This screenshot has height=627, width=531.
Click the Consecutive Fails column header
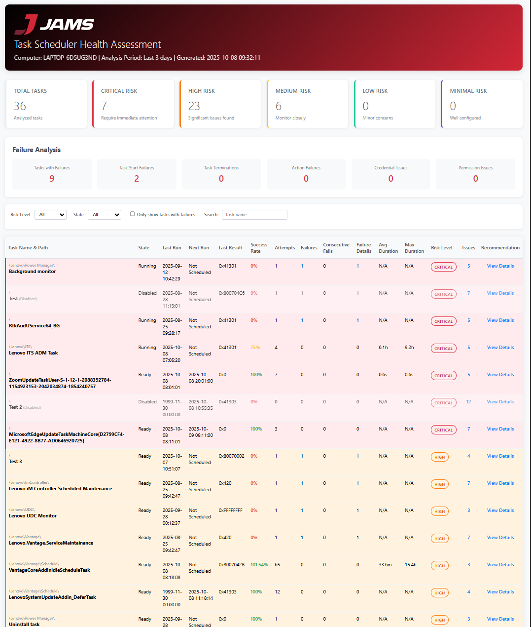(336, 248)
